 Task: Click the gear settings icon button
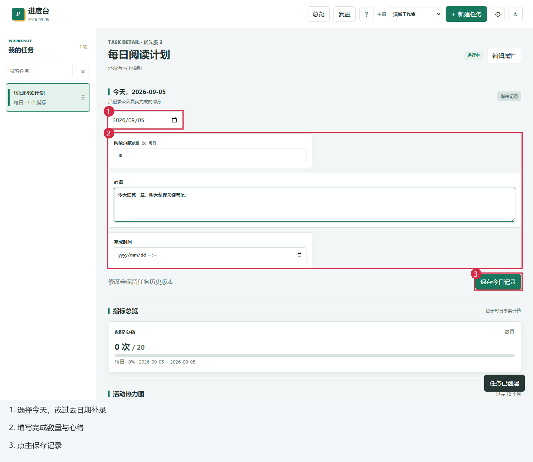(x=498, y=14)
